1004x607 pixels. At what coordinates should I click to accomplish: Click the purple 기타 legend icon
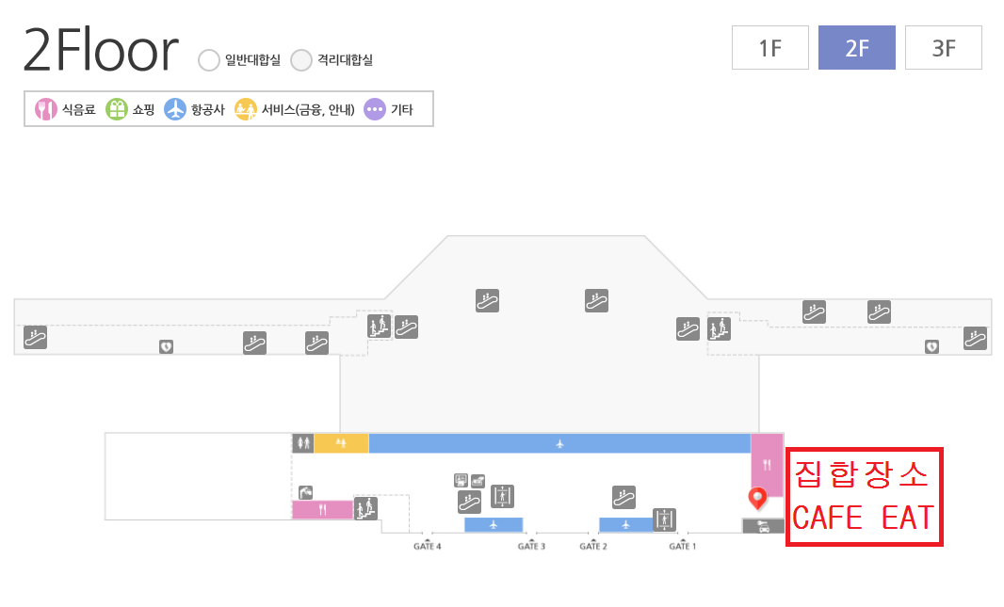tap(375, 109)
